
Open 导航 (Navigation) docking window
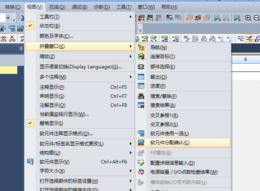click(x=158, y=47)
